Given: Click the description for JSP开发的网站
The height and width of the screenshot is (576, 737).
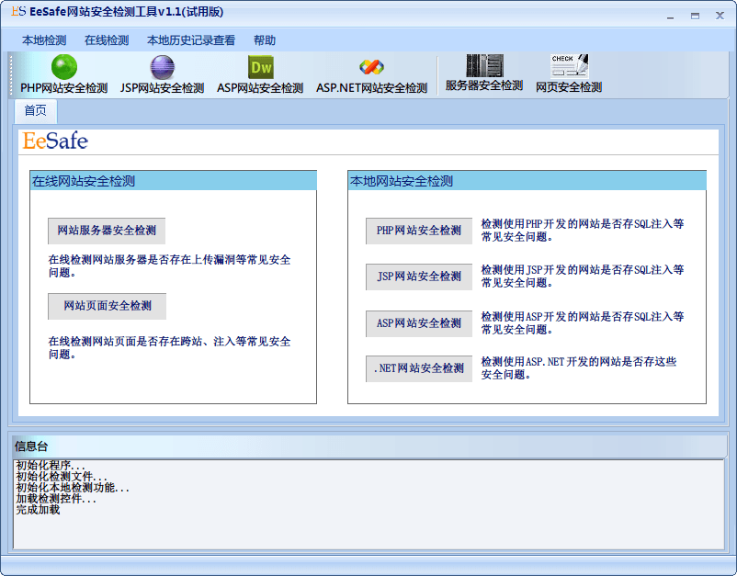Looking at the screenshot, I should [x=583, y=277].
